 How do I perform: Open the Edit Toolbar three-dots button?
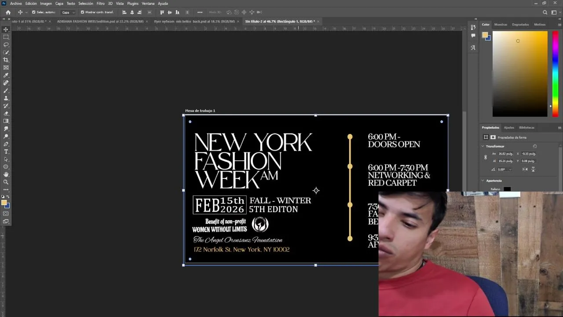tap(6, 190)
